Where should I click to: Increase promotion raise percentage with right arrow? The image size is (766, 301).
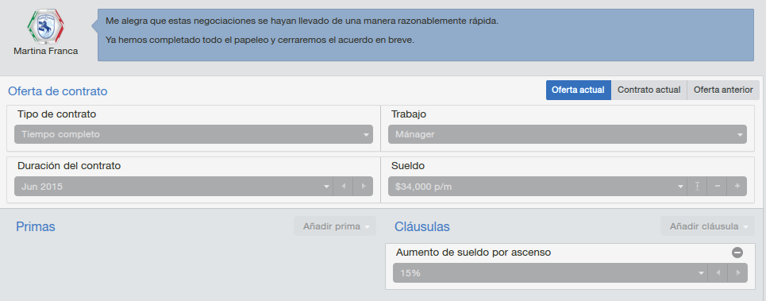click(737, 272)
